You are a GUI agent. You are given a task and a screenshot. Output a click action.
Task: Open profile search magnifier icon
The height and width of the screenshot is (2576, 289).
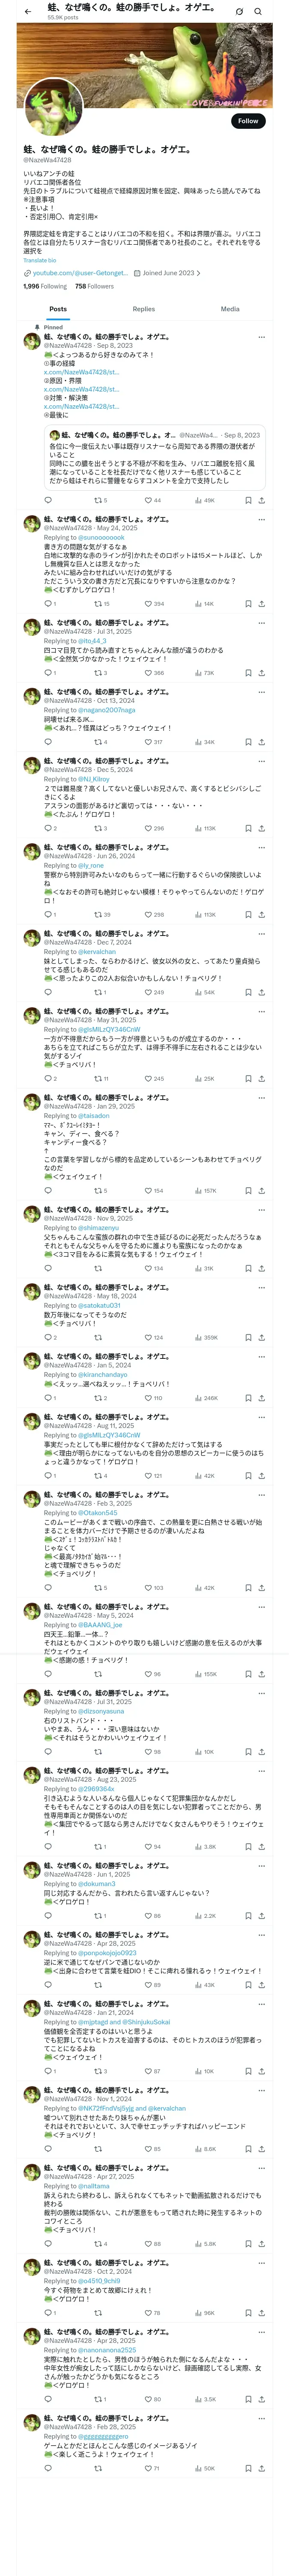(x=258, y=11)
